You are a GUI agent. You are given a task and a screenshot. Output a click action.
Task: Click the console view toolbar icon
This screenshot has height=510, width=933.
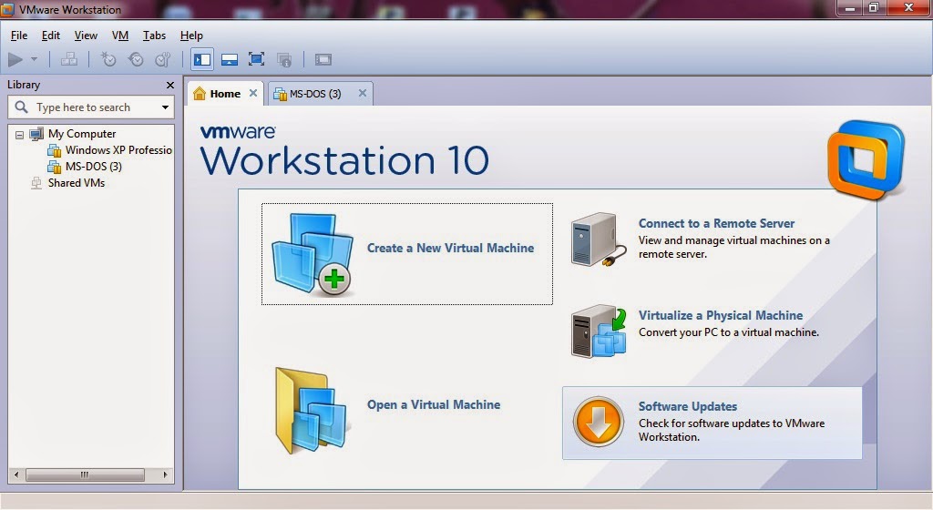tap(323, 59)
